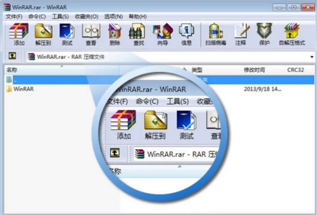Click 自解压格式 (SFX) toolbar icon
This screenshot has height=215, width=317.
coord(292,34)
